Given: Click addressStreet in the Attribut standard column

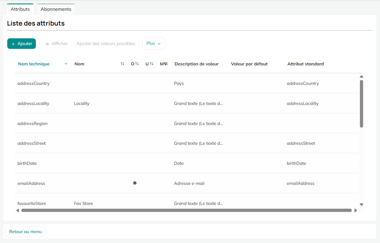Looking at the screenshot, I should [301, 143].
